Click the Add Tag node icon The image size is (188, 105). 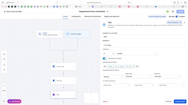point(54,81)
